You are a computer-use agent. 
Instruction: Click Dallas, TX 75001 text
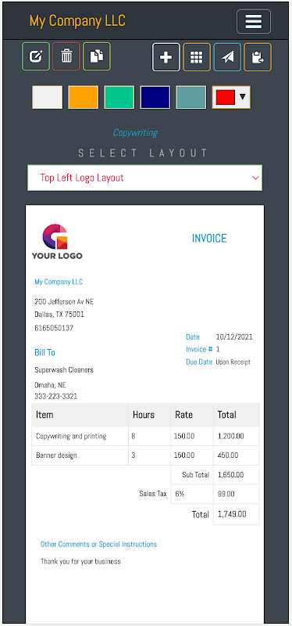click(x=59, y=315)
